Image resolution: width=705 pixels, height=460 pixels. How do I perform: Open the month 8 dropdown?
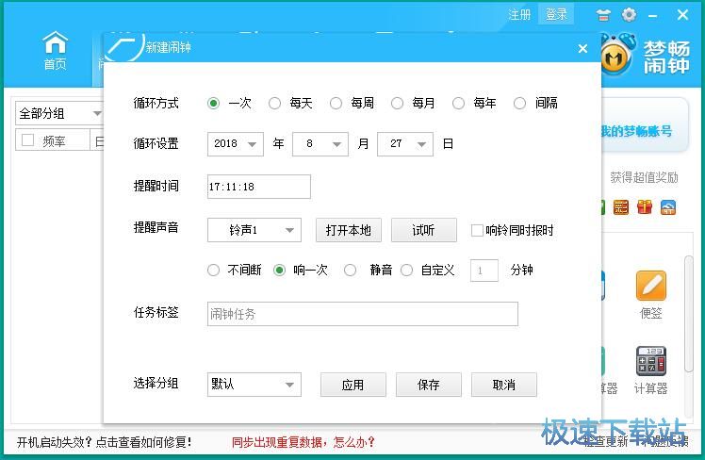point(320,144)
